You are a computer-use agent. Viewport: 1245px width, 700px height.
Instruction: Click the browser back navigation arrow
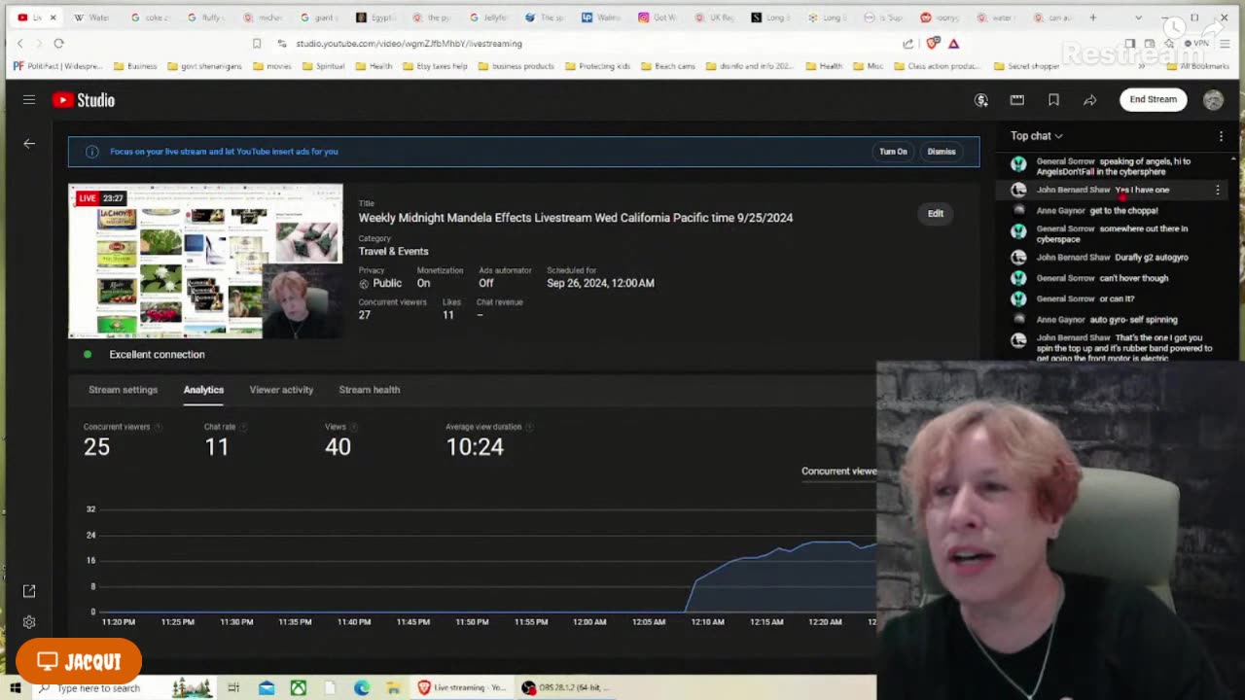[20, 44]
